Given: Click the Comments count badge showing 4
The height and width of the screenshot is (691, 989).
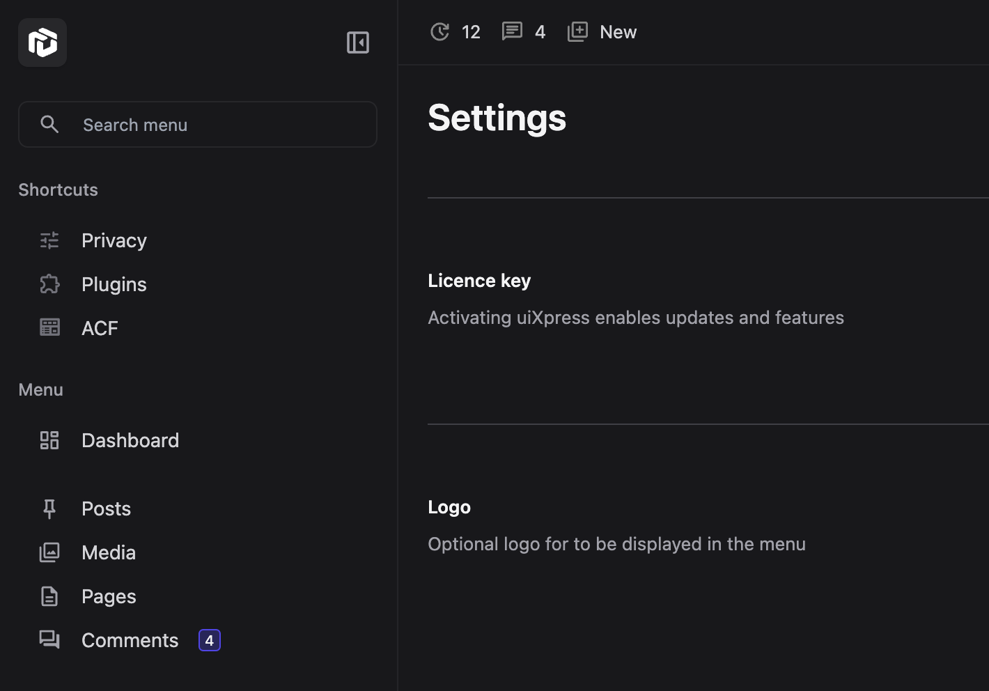Looking at the screenshot, I should (209, 639).
